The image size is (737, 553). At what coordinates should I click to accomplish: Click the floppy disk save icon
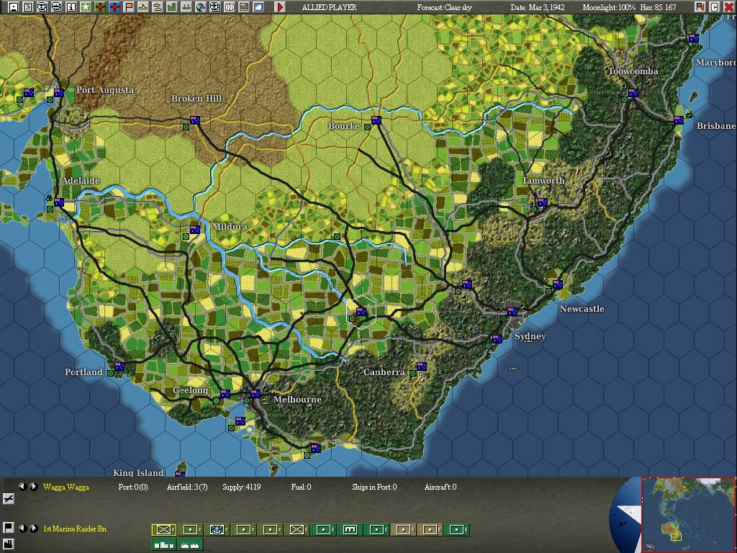pyautogui.click(x=14, y=7)
